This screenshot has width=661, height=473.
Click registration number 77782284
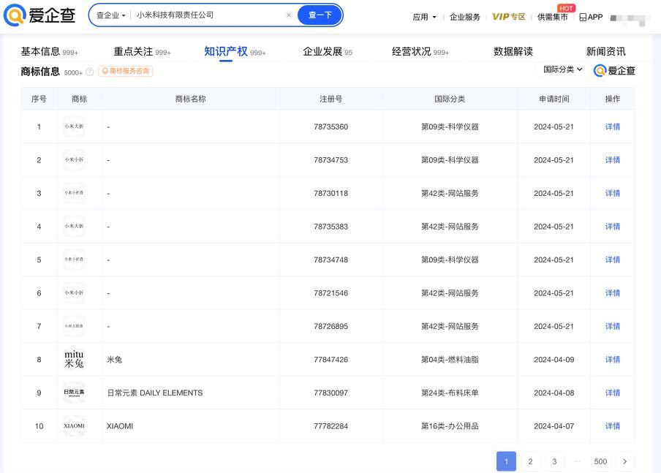pos(331,427)
